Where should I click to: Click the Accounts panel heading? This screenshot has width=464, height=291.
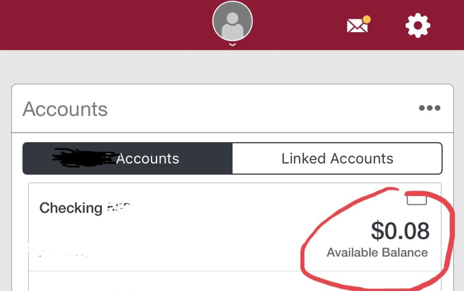tap(65, 109)
